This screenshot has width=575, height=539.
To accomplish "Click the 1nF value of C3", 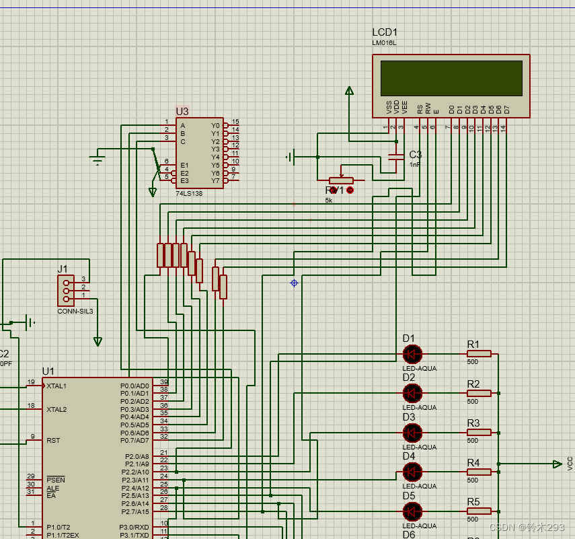I will 415,165.
